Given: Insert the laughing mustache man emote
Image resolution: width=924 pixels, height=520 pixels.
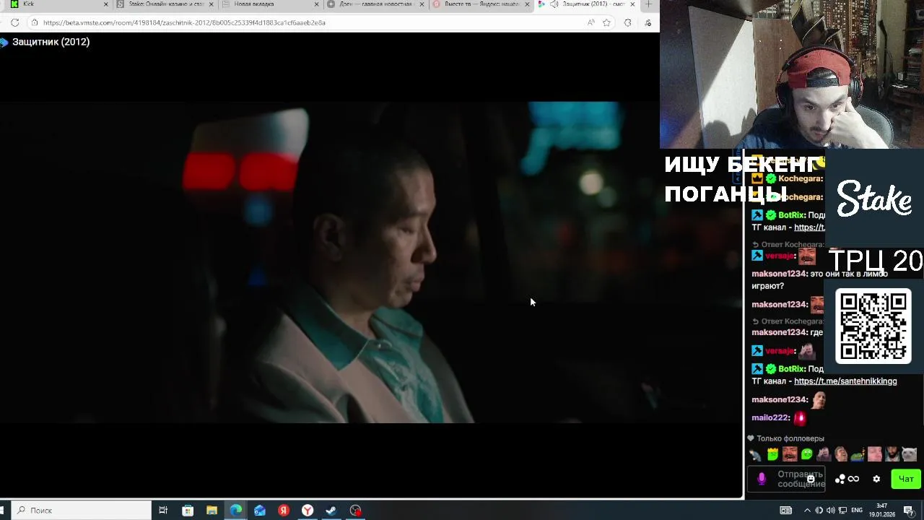Looking at the screenshot, I should coord(790,454).
